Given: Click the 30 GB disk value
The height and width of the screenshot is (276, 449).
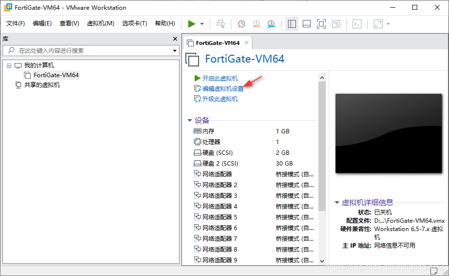Looking at the screenshot, I should tap(284, 164).
